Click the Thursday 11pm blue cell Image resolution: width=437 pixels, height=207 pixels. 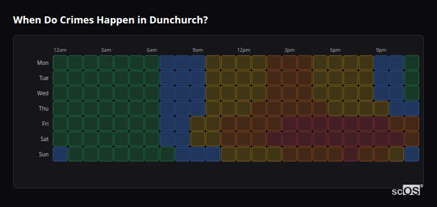(412, 108)
